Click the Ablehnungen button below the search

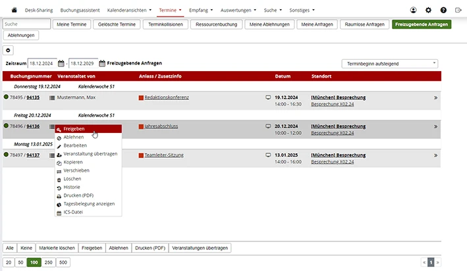21,35
